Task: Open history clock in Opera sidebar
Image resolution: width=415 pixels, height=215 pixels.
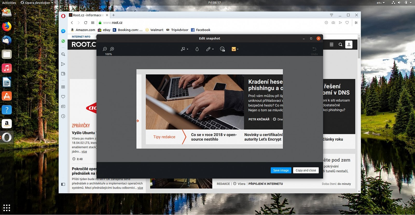Action: point(63,116)
